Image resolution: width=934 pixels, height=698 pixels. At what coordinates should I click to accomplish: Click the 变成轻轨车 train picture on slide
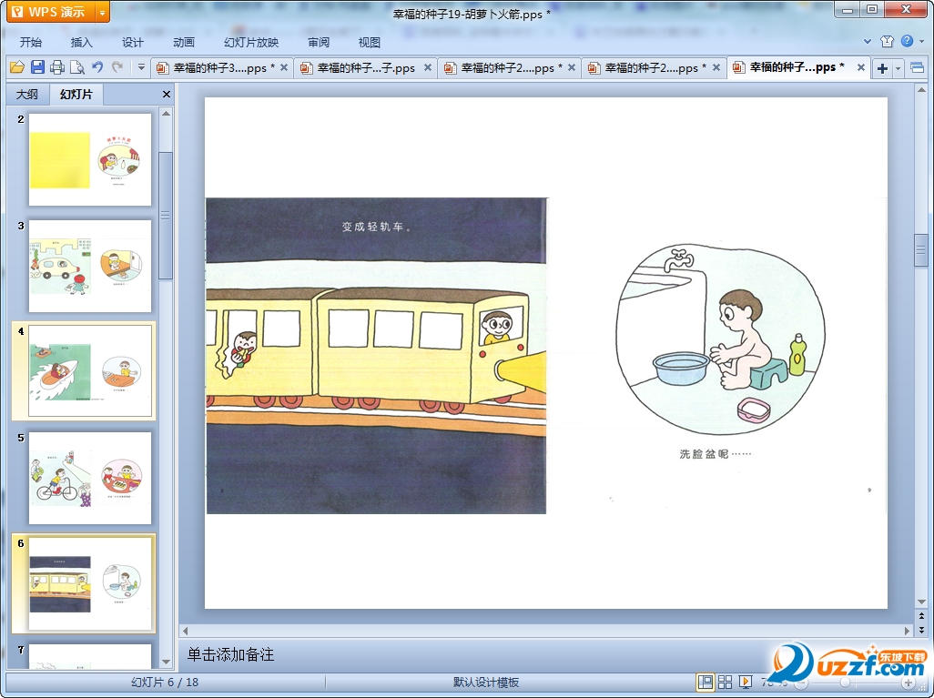pyautogui.click(x=376, y=356)
